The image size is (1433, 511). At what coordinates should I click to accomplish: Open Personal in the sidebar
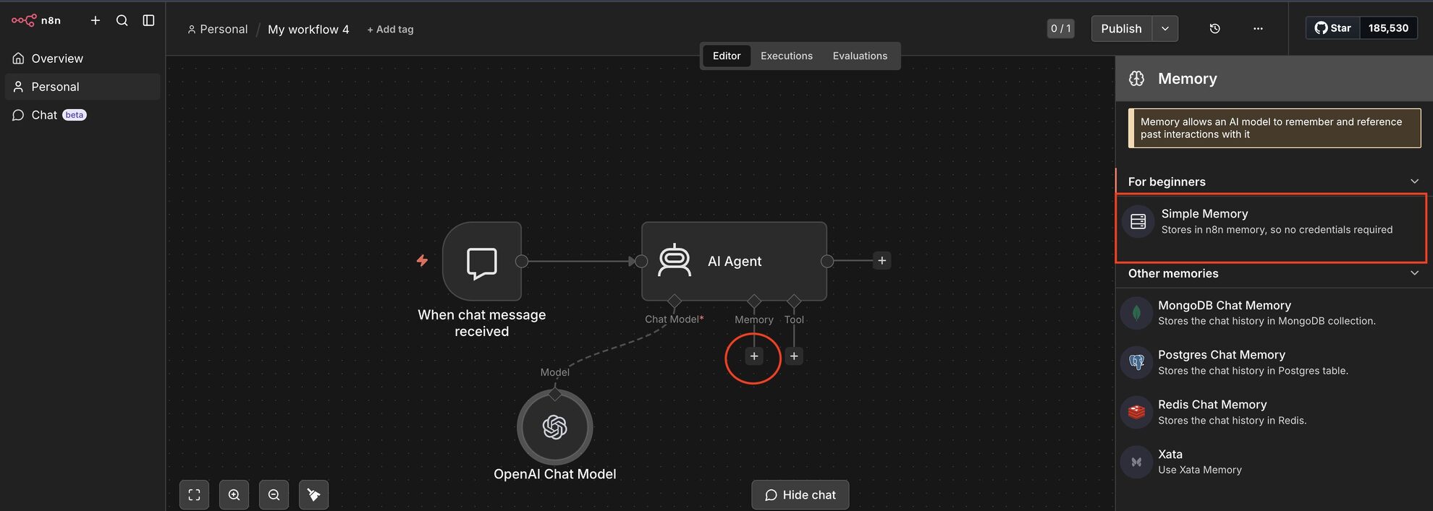[x=83, y=87]
